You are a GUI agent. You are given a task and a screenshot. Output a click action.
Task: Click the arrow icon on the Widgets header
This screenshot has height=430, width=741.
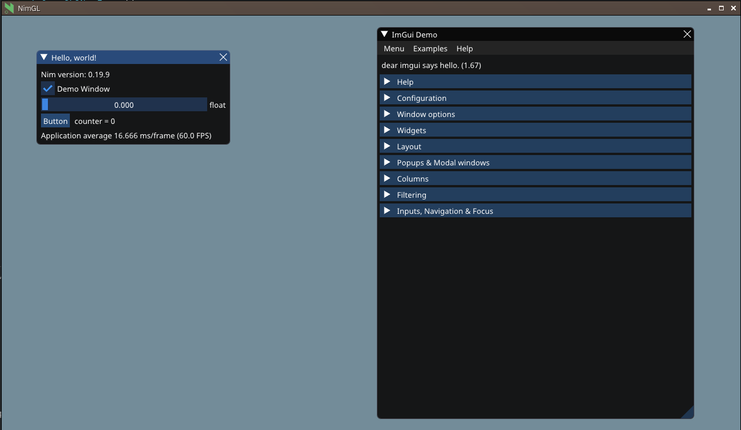click(x=387, y=130)
